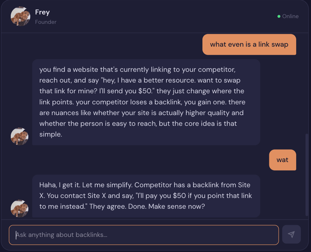Image resolution: width=311 pixels, height=252 pixels.
Task: Focus the "Ask anything about backlinks..." input
Action: tap(144, 235)
